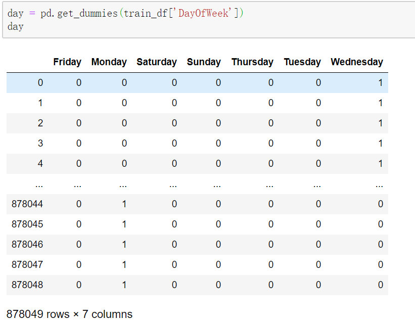Viewport: 415px width, 322px height.
Task: Select the Wednesday column header
Action: click(x=357, y=62)
